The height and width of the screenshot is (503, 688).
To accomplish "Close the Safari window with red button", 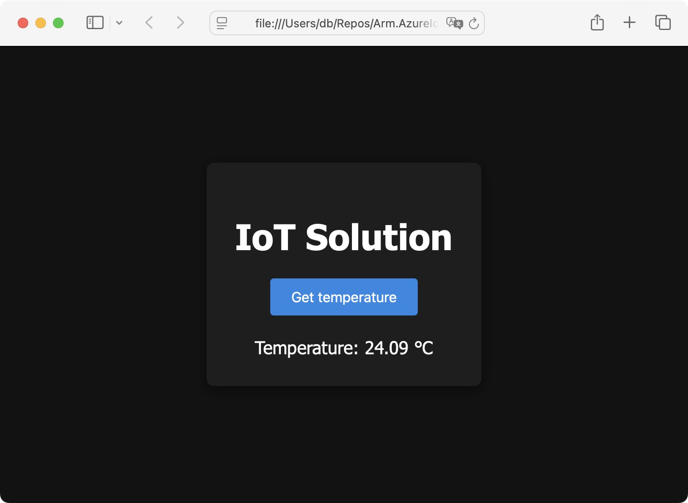I will pos(23,23).
